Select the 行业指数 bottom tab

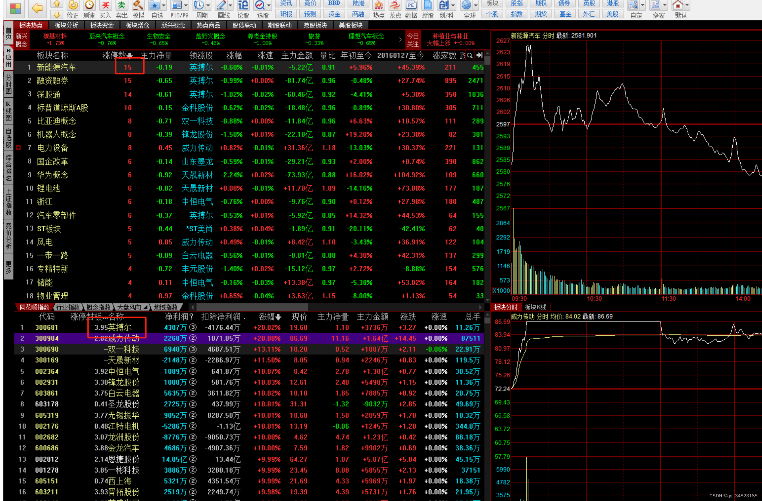[x=68, y=307]
